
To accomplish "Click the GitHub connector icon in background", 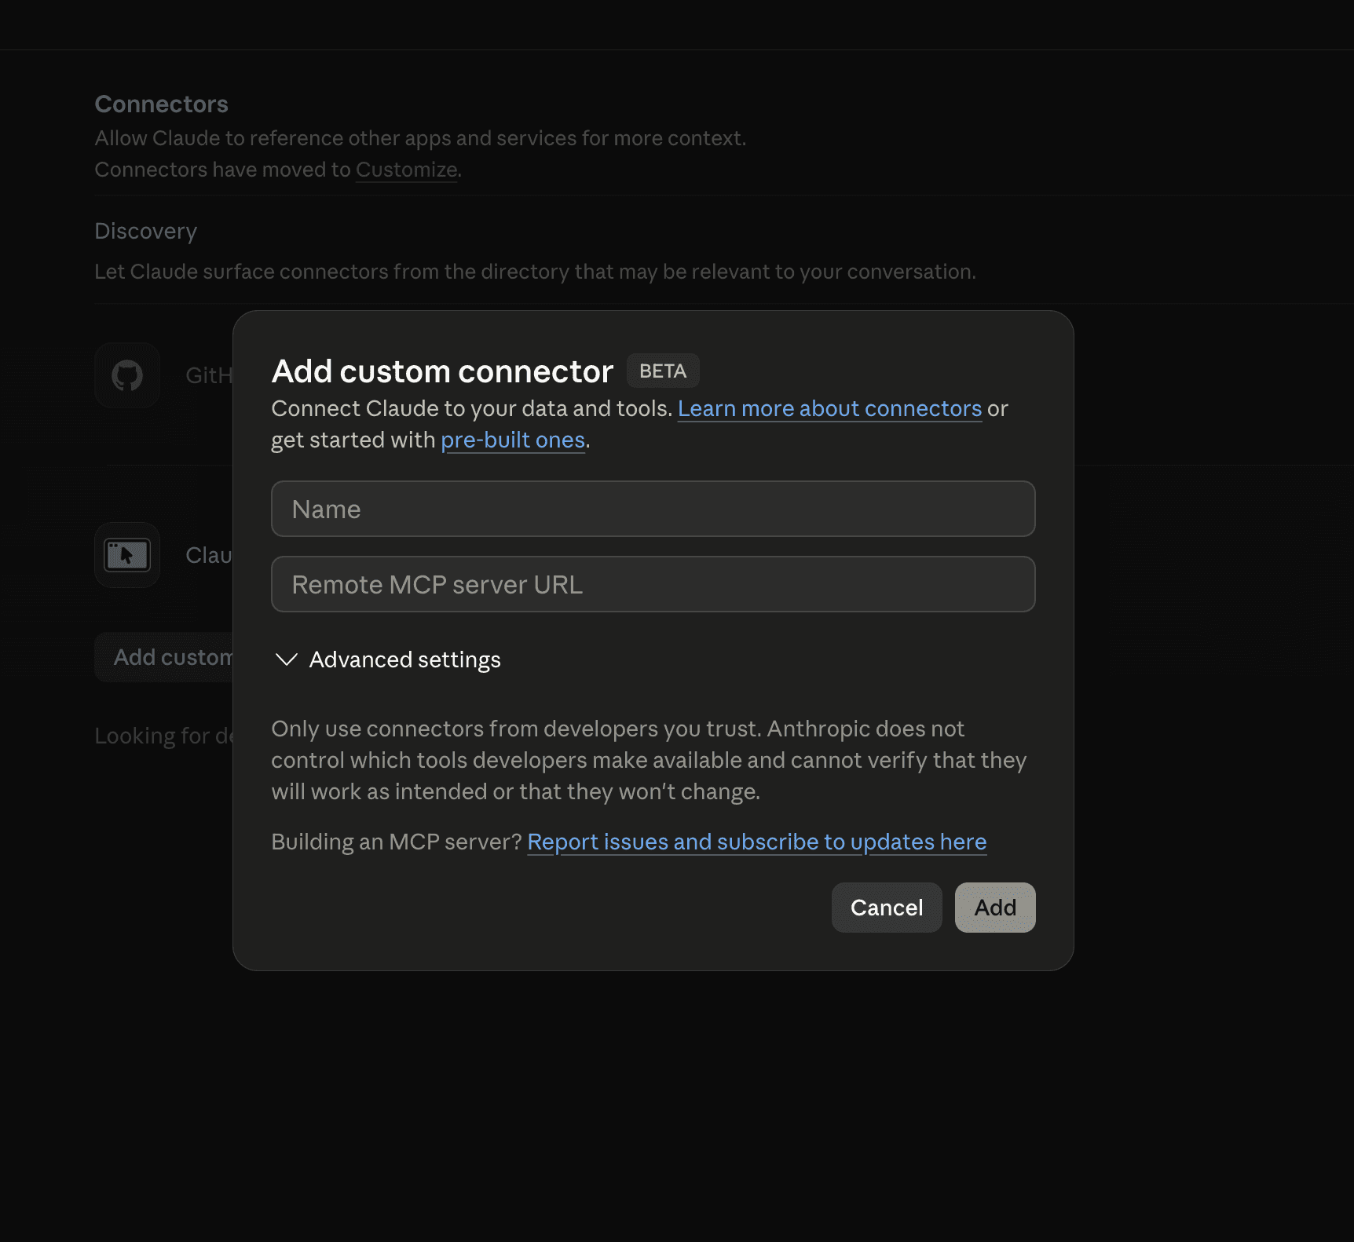I will tap(127, 375).
